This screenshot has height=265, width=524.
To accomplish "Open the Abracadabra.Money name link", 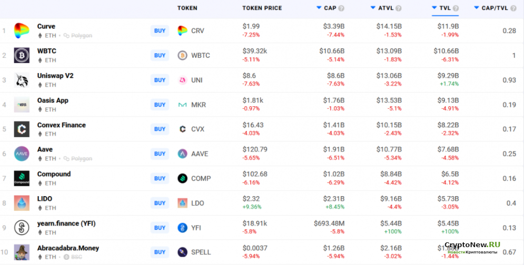I will pyautogui.click(x=68, y=248).
